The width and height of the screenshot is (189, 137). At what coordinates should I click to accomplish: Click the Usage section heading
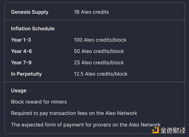pos(19,90)
